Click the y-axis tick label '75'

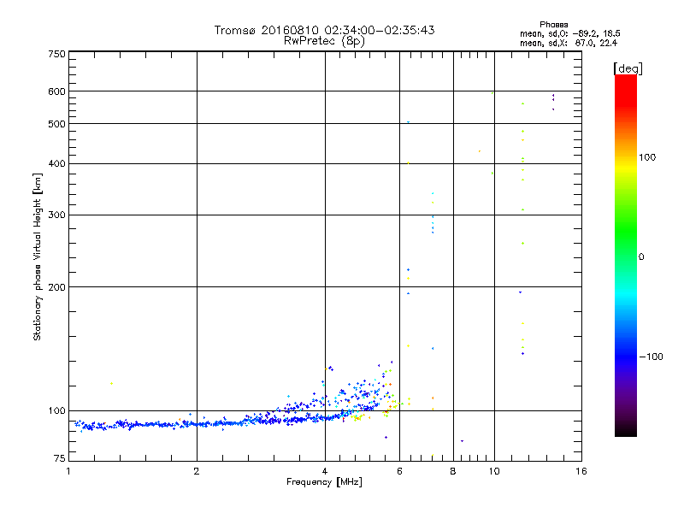pyautogui.click(x=60, y=458)
